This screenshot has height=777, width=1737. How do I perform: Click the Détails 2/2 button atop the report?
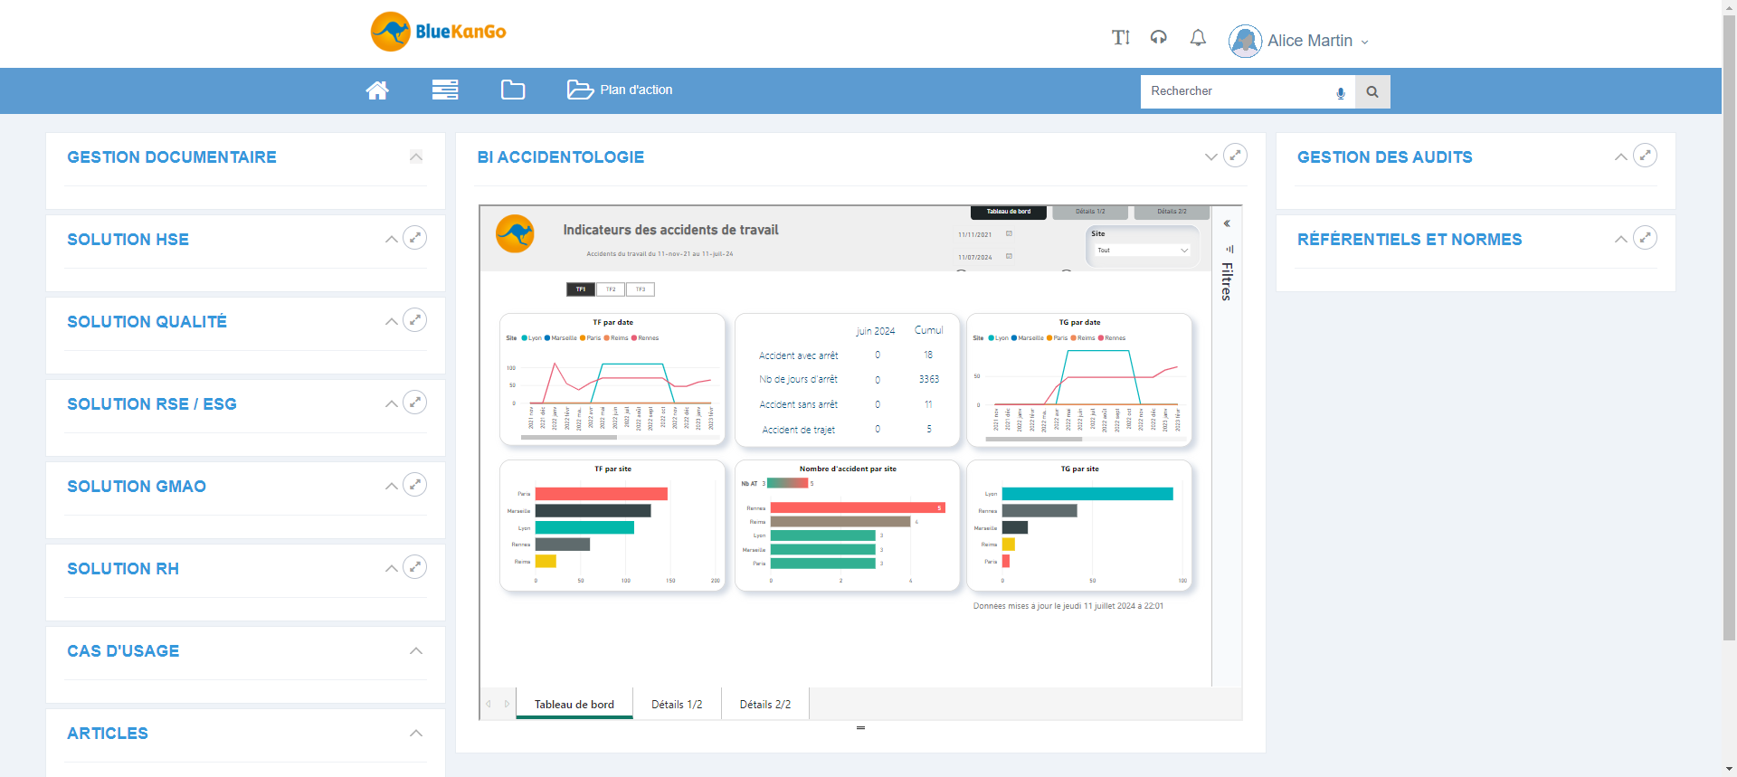(1172, 212)
